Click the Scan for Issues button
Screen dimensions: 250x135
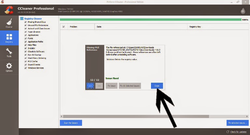click(71, 123)
